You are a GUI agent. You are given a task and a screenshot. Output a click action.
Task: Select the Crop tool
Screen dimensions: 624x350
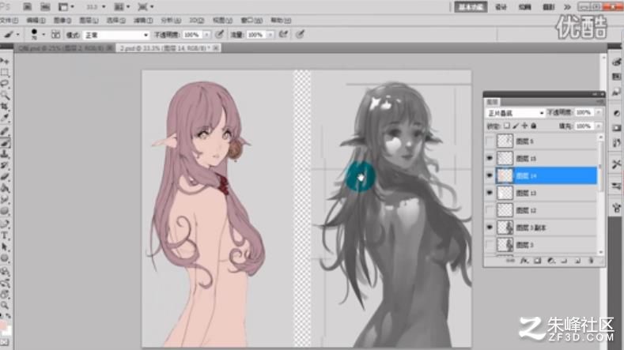point(5,107)
